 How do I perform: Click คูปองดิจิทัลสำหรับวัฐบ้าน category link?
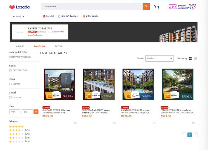20,57
